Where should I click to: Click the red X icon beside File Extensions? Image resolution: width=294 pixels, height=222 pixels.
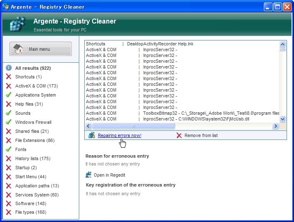[9, 140]
